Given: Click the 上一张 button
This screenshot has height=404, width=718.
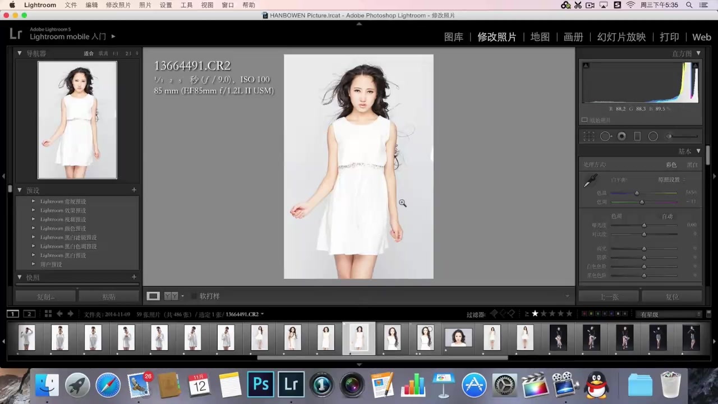Looking at the screenshot, I should pyautogui.click(x=609, y=297).
